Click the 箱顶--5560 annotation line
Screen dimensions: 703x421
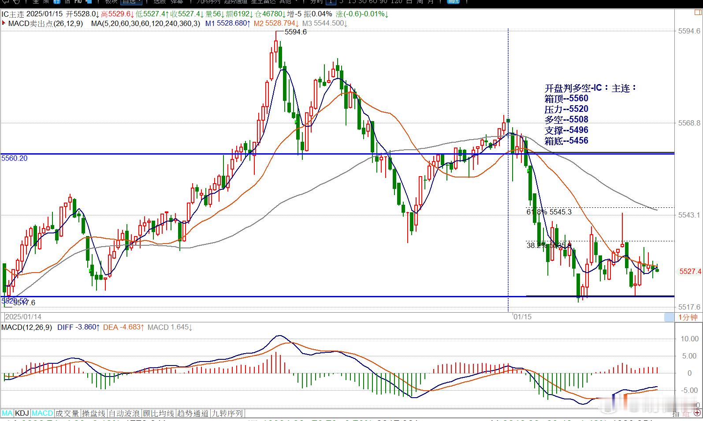[x=566, y=99]
